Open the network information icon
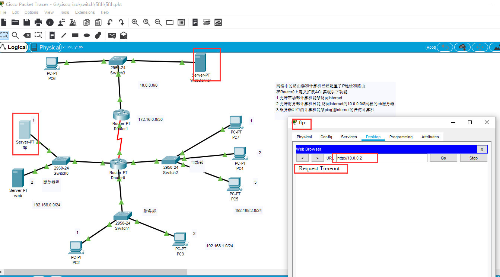The height and width of the screenshot is (277, 500). point(50,22)
